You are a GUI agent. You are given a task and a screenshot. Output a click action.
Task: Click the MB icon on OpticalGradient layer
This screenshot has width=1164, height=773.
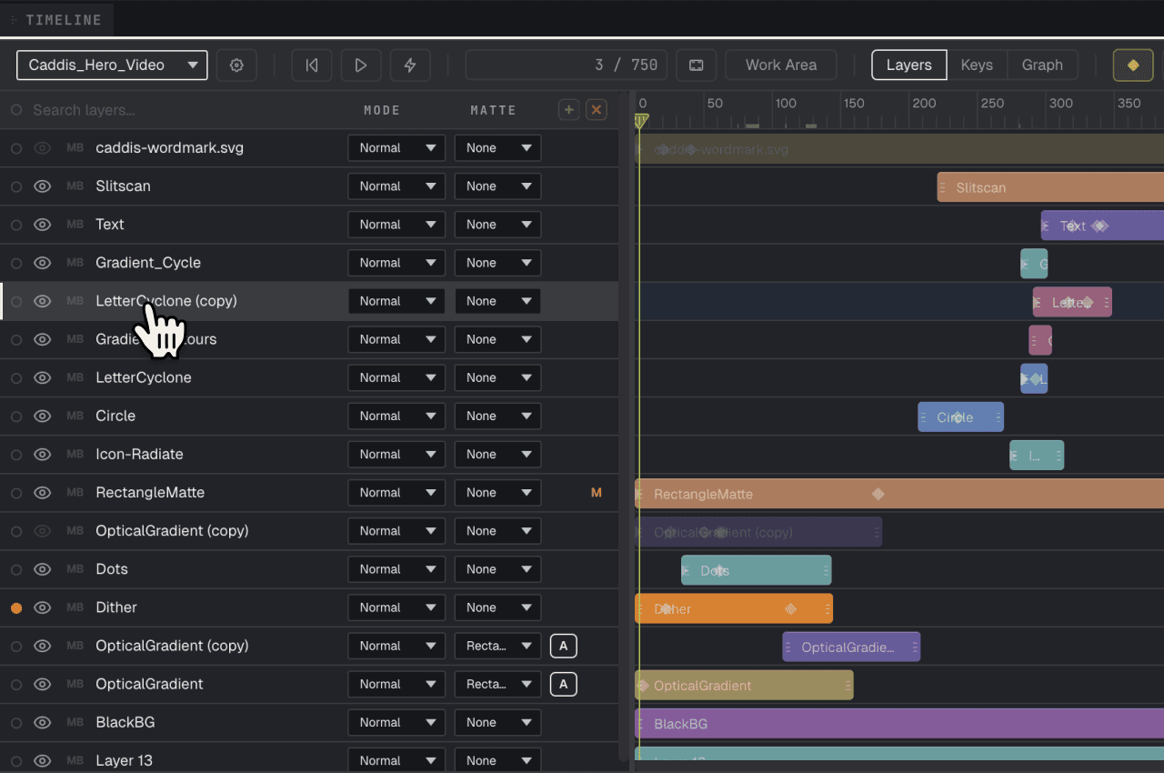(x=75, y=684)
